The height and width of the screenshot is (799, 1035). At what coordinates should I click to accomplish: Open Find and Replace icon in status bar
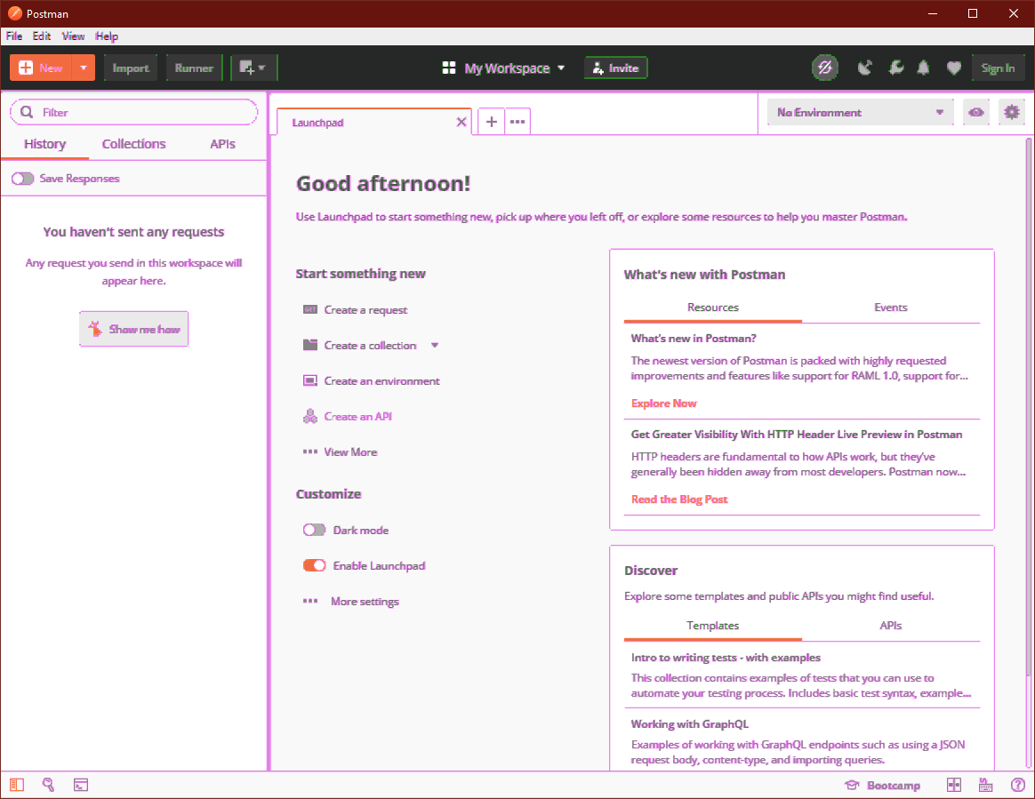click(48, 785)
